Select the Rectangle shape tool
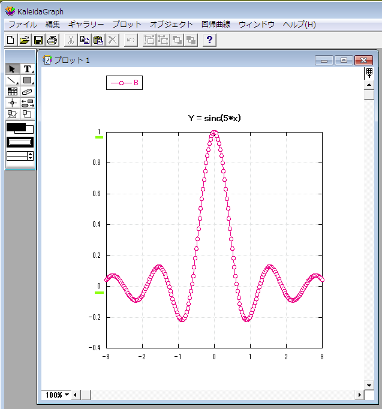382x409 pixels. pyautogui.click(x=28, y=80)
